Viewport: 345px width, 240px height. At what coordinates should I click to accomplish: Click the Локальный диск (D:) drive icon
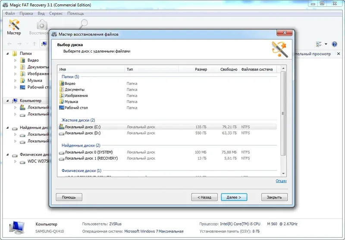pyautogui.click(x=62, y=133)
